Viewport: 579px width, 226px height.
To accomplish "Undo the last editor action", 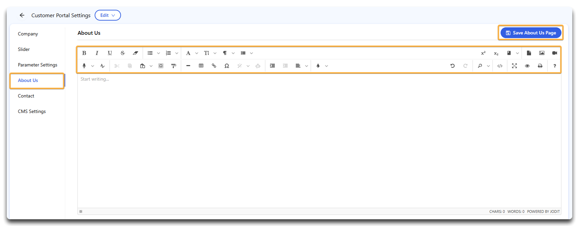I will [453, 66].
